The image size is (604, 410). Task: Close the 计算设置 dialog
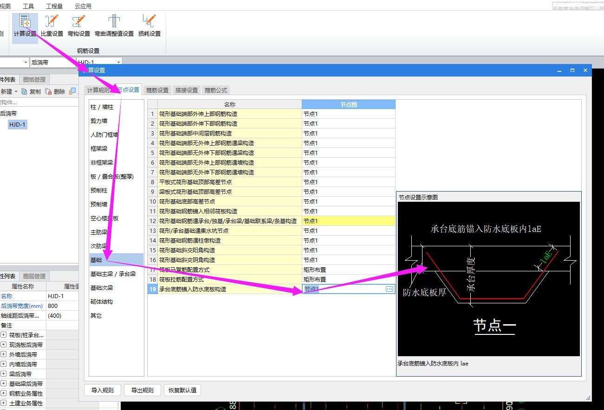[x=585, y=70]
